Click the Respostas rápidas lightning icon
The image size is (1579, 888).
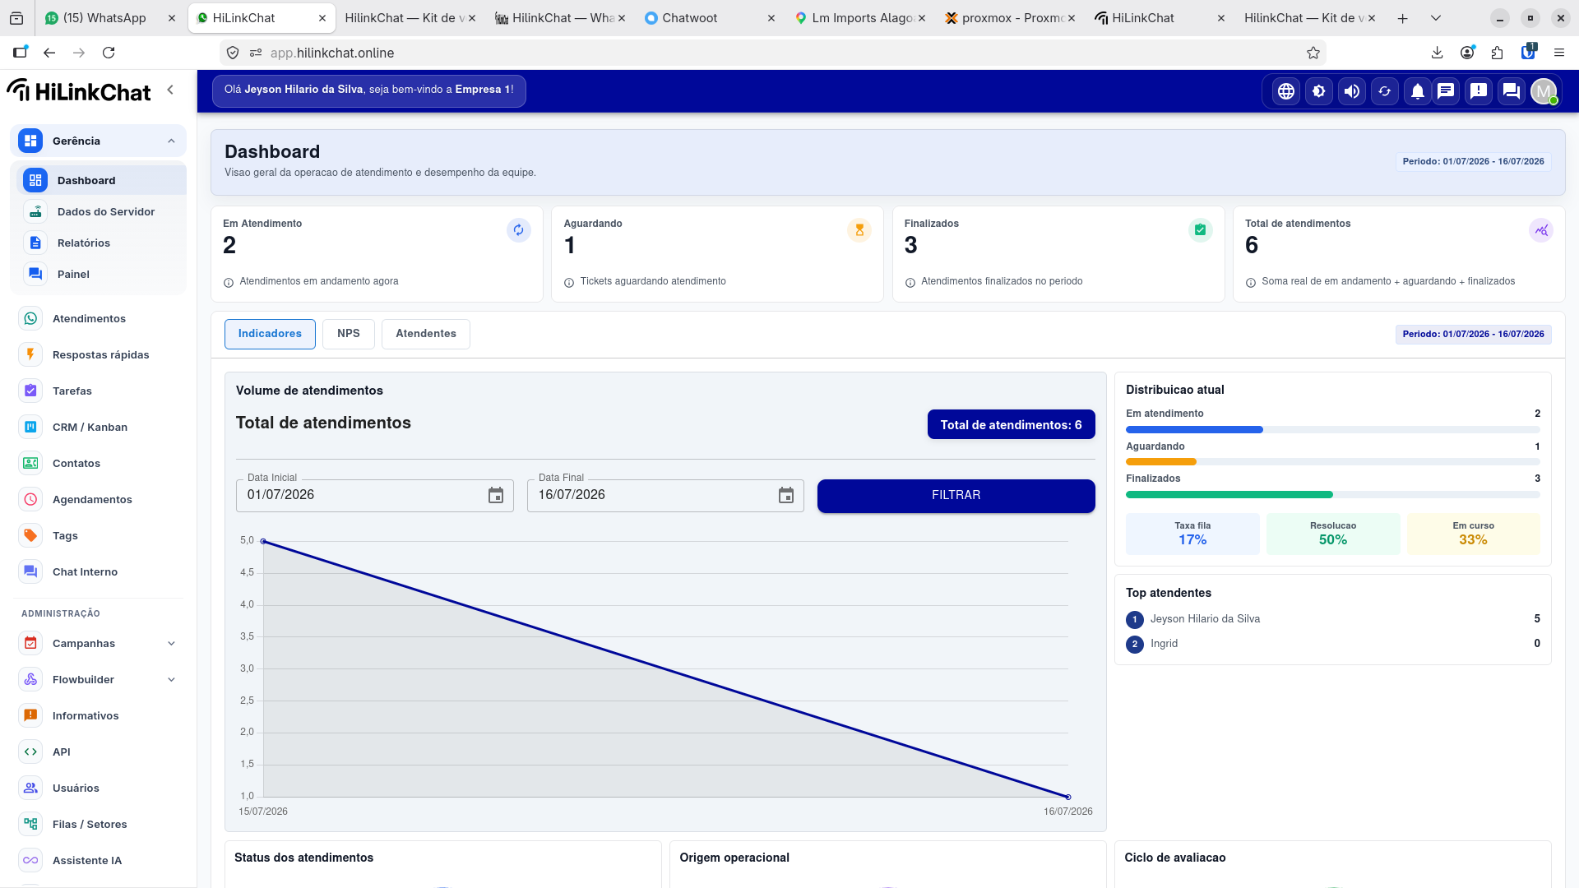[x=30, y=354]
